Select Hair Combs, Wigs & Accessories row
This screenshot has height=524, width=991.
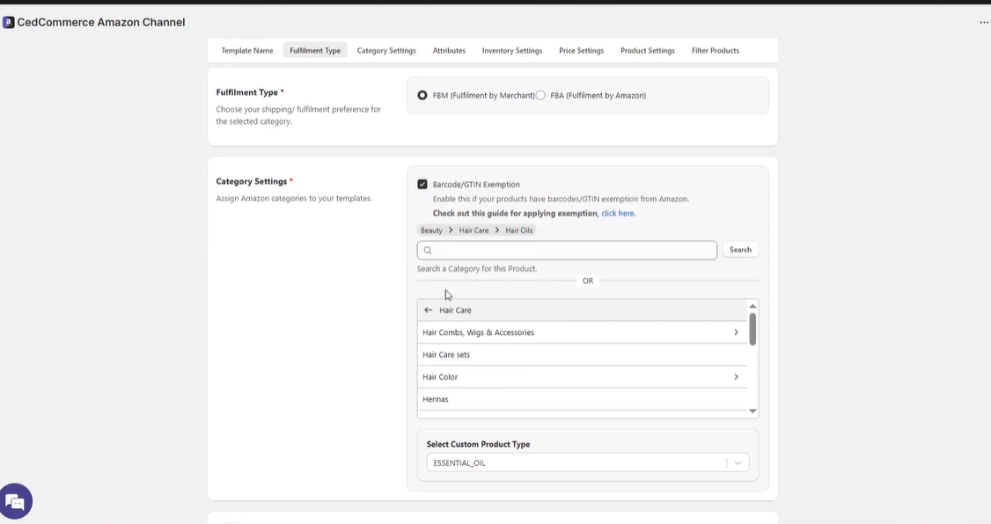pos(582,332)
